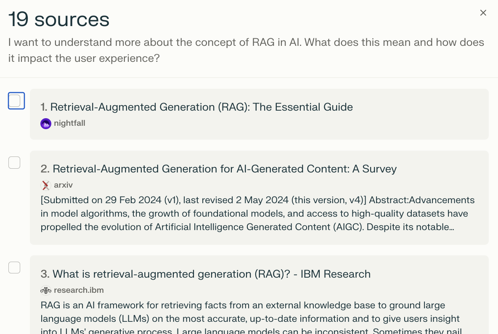
Task: Select the checkbox for the IBM Research source
Action: (x=15, y=268)
